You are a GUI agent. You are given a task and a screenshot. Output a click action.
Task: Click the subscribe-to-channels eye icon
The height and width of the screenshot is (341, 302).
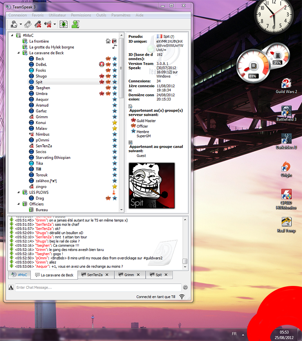tap(63, 24)
